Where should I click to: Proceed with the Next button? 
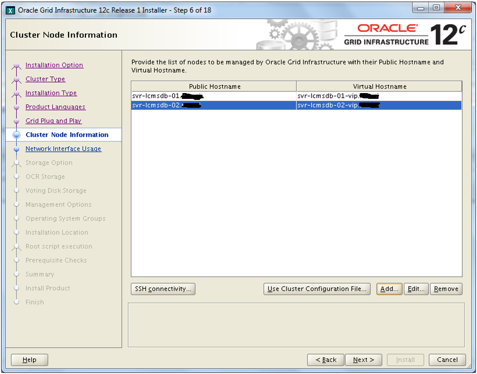pos(364,360)
